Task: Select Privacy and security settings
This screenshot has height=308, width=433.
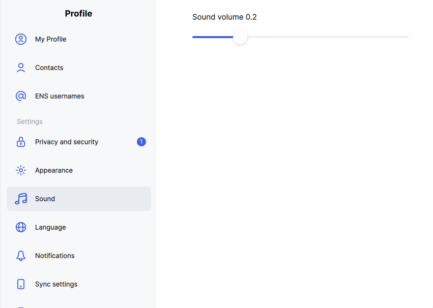Action: [x=79, y=142]
